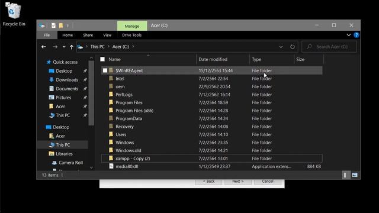Open the Recycle Bin desktop icon
The width and height of the screenshot is (379, 213).
click(x=14, y=14)
